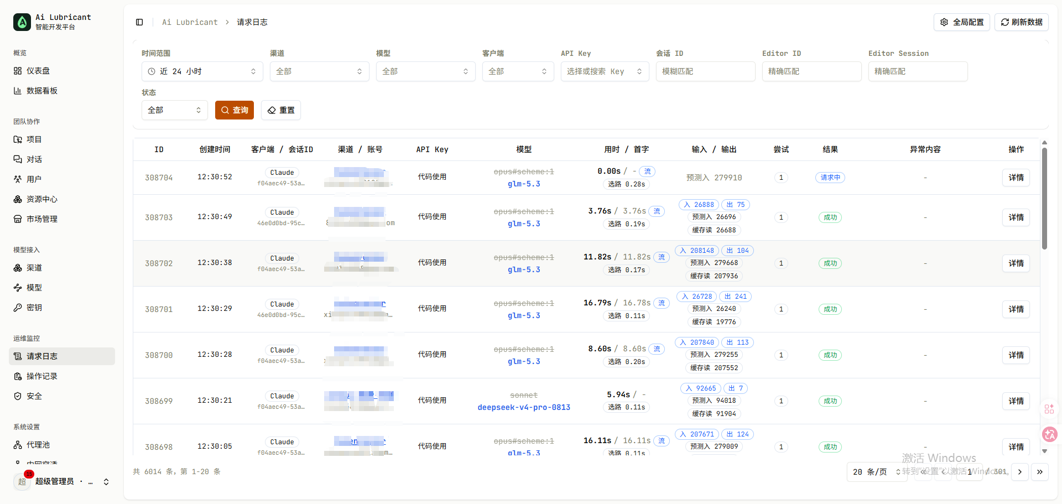Open the 模型 filter dropdown
This screenshot has height=504, width=1062.
(x=426, y=71)
